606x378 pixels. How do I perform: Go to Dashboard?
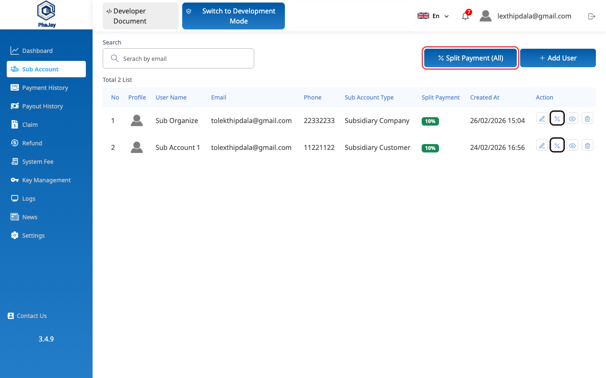[x=46, y=51]
